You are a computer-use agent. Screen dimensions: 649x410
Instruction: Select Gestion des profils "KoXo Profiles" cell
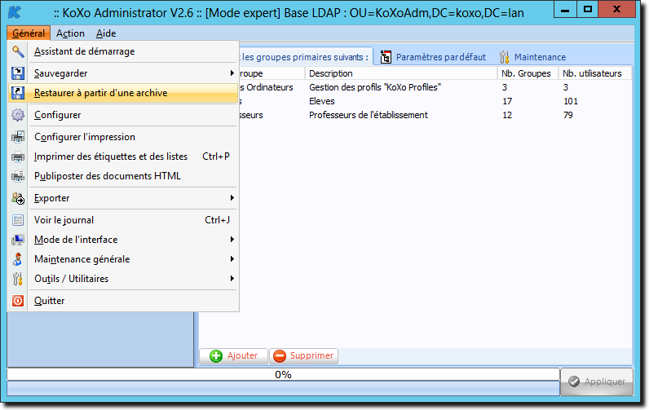[375, 87]
